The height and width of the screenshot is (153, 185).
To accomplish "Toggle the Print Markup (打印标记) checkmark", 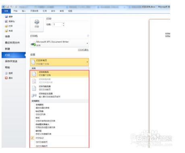I will pos(32,138).
